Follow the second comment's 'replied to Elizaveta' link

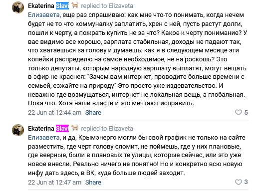coord(107,129)
